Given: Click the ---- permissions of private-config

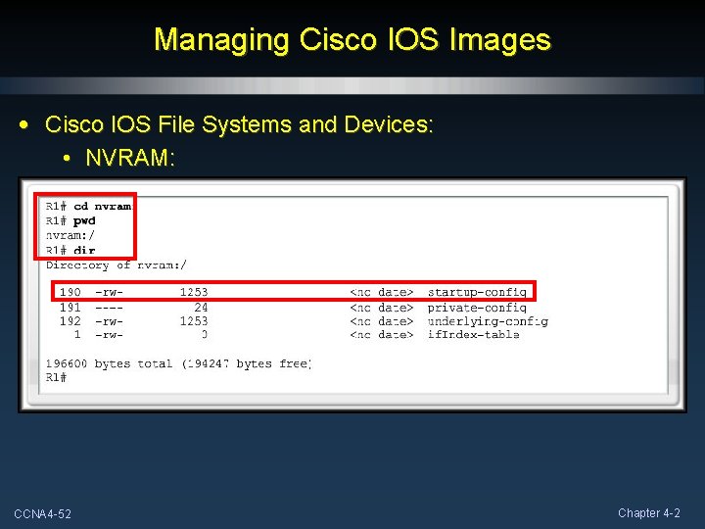Looking at the screenshot, I should click(110, 308).
